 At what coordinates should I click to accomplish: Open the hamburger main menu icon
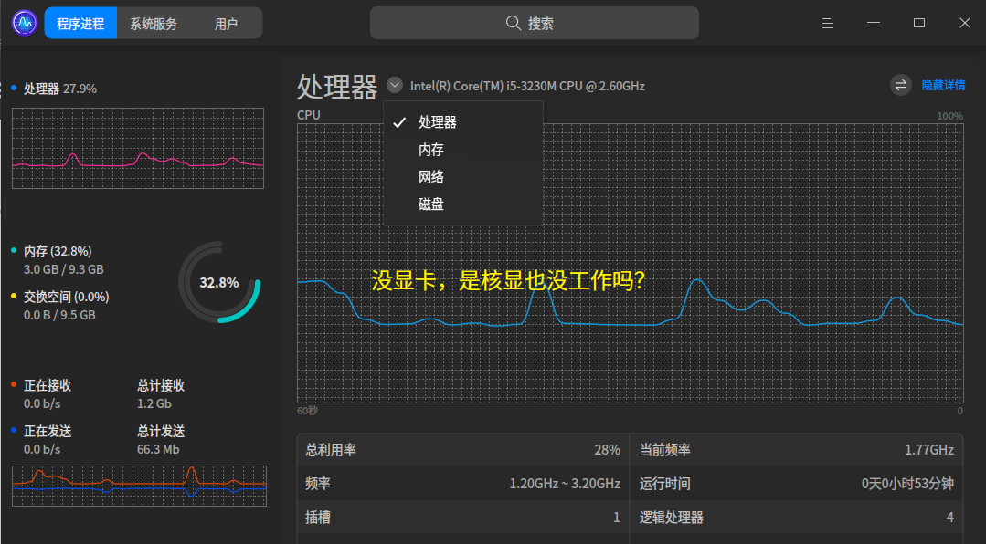coord(828,23)
